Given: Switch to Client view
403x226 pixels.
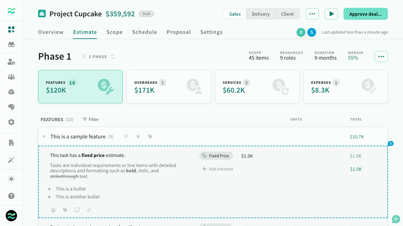Looking at the screenshot, I should pos(287,14).
